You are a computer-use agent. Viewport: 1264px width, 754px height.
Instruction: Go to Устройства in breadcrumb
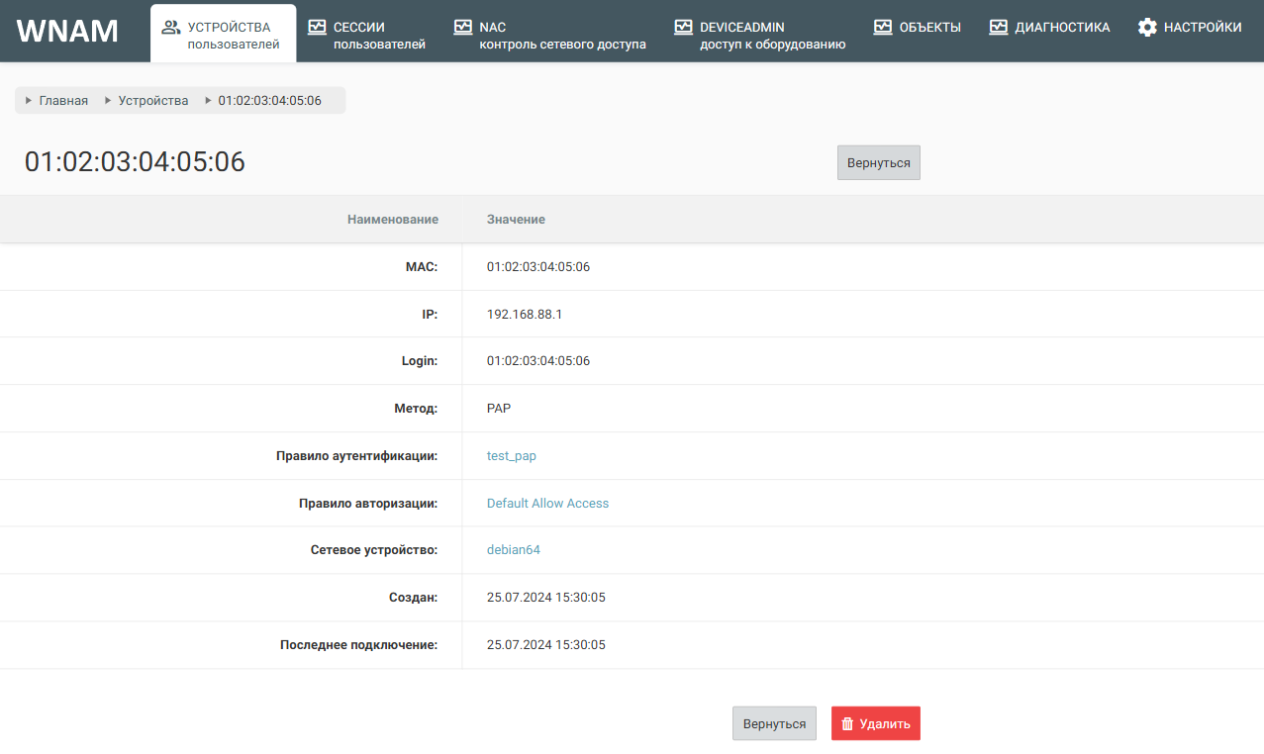point(152,101)
